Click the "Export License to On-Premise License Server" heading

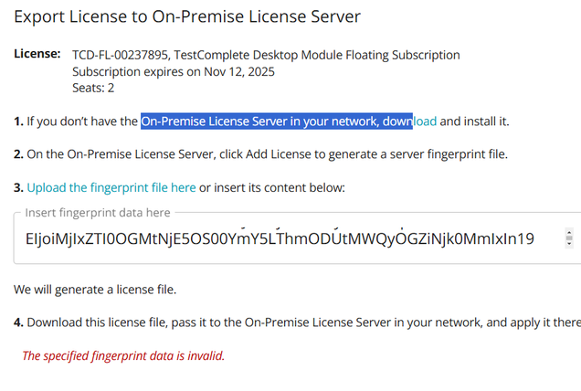pos(188,16)
